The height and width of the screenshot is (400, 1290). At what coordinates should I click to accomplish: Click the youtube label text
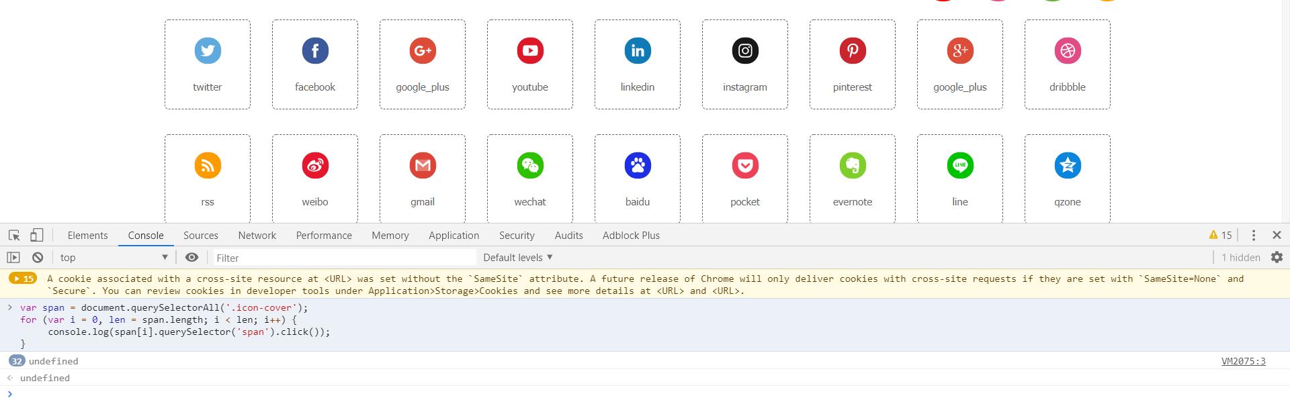pos(530,87)
